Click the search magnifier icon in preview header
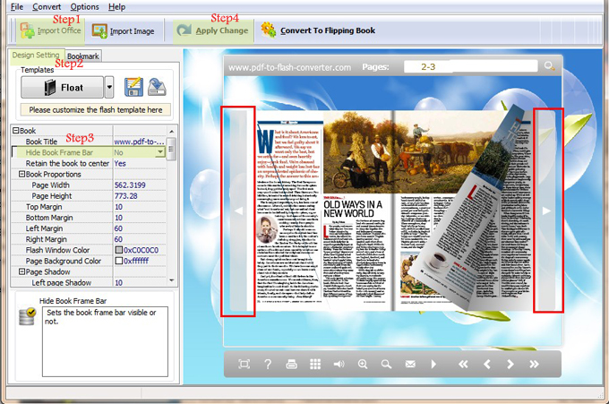This screenshot has height=404, width=609. point(549,66)
